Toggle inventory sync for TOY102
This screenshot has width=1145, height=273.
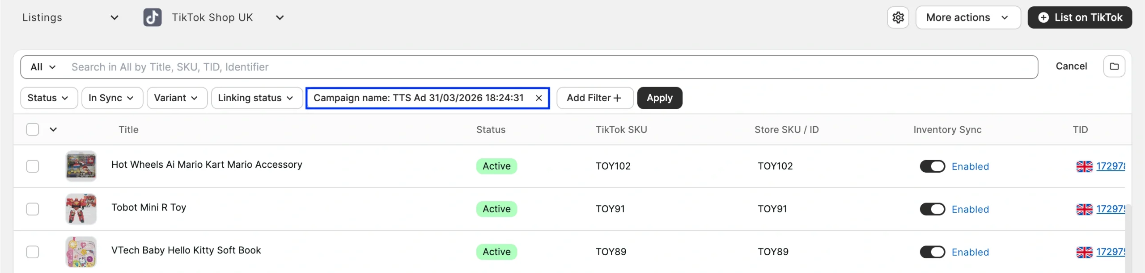933,166
